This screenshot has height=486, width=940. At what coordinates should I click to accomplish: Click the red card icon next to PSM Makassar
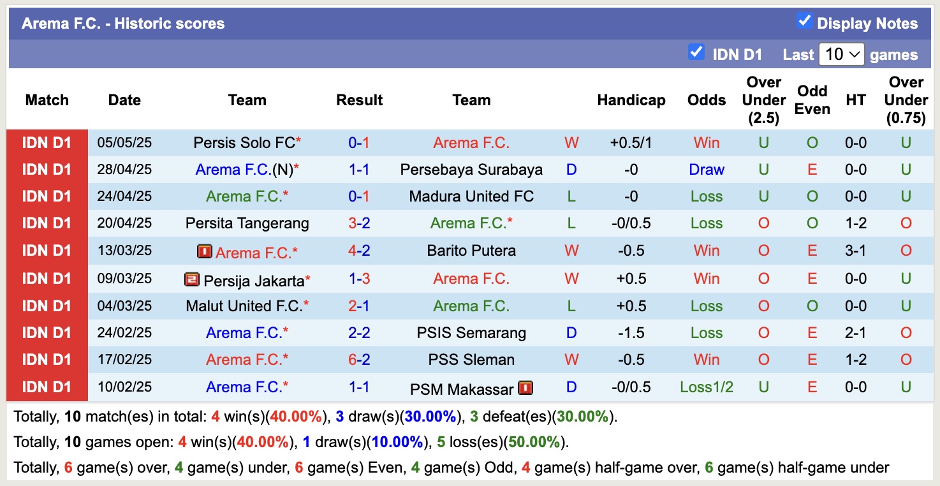[524, 387]
